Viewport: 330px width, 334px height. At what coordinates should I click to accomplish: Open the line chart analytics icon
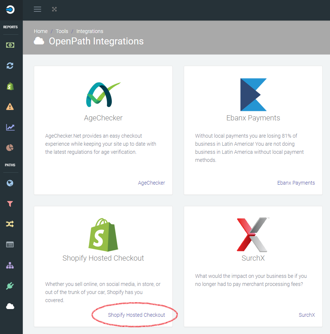pyautogui.click(x=10, y=127)
